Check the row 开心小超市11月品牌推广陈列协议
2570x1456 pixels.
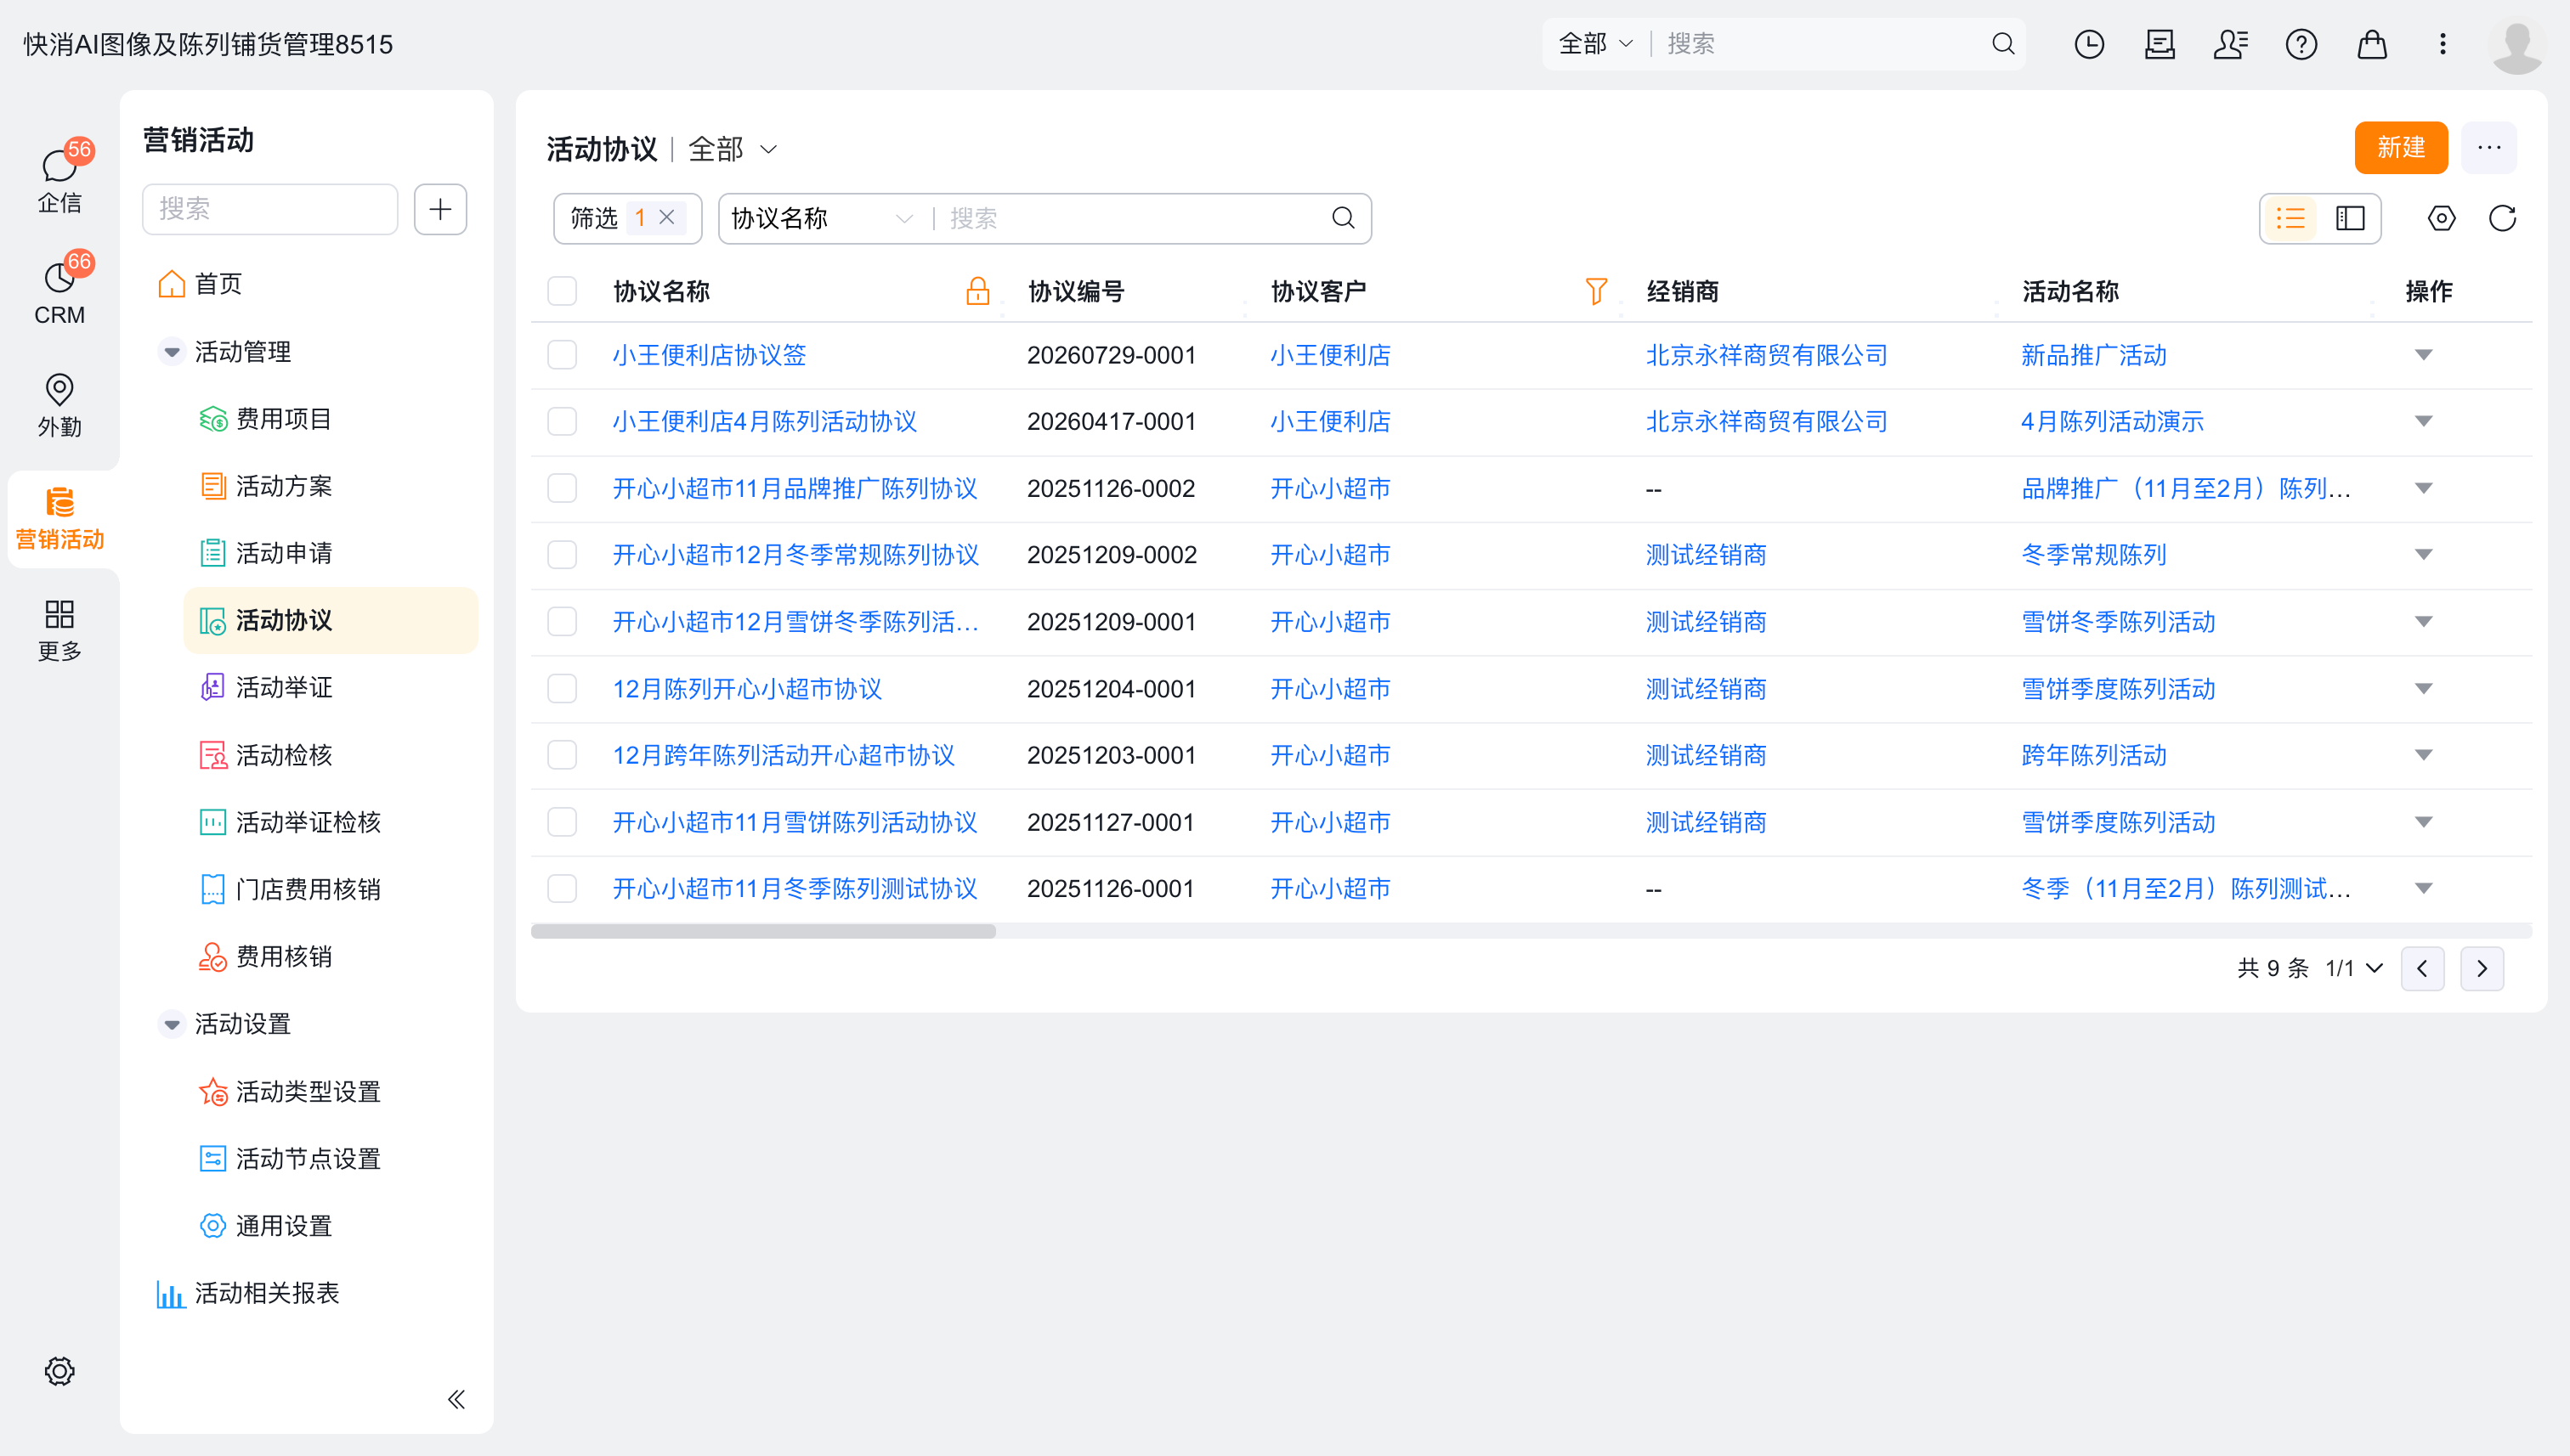click(x=563, y=488)
